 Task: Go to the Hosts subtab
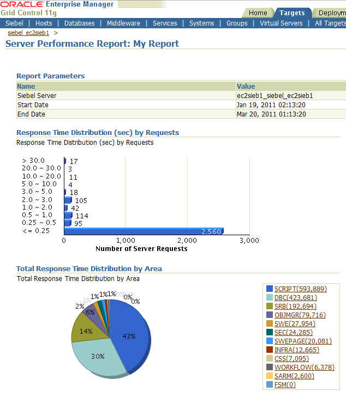pos(44,23)
